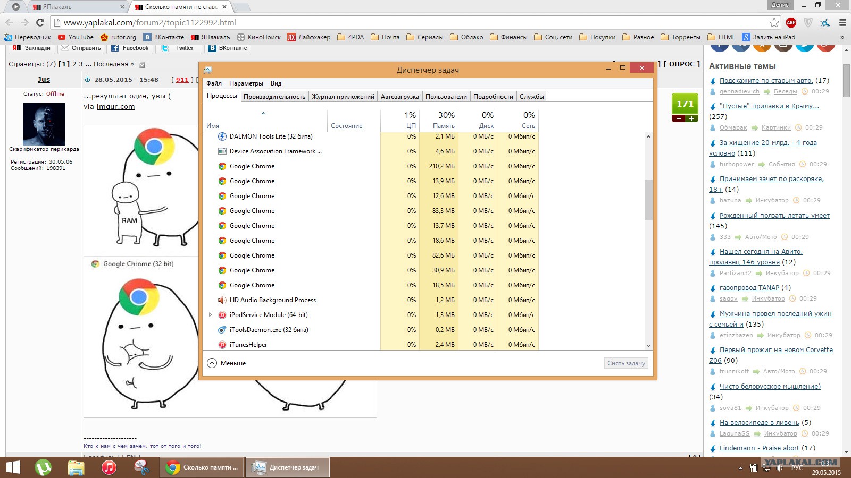Viewport: 851px width, 478px height.
Task: Switch to the Производительность tab
Action: click(274, 97)
